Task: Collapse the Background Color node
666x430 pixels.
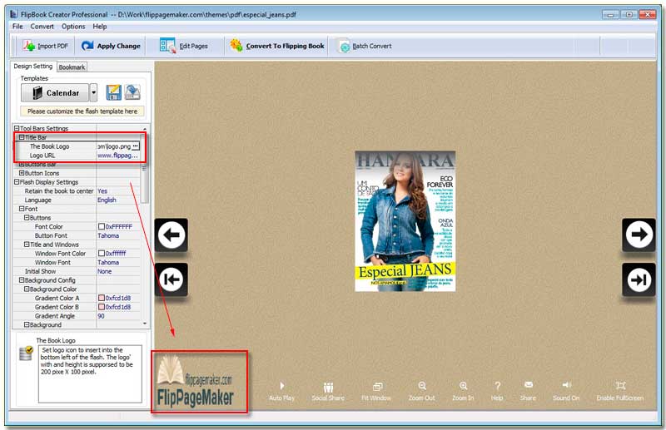Action: coord(27,289)
